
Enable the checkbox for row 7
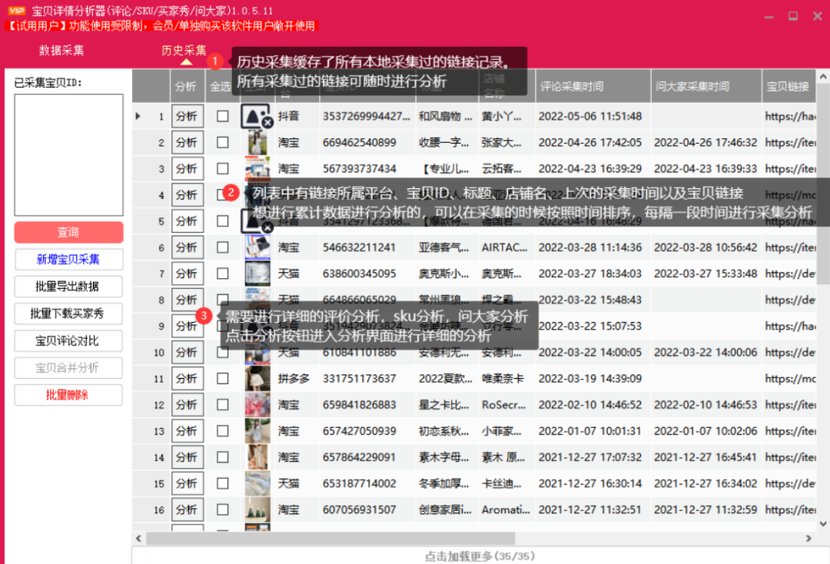222,274
